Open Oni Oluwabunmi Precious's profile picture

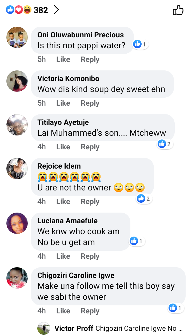pyautogui.click(x=17, y=37)
